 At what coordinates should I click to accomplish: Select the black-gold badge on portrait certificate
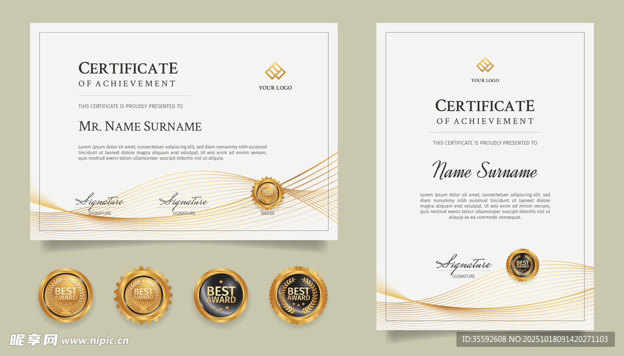(x=522, y=265)
